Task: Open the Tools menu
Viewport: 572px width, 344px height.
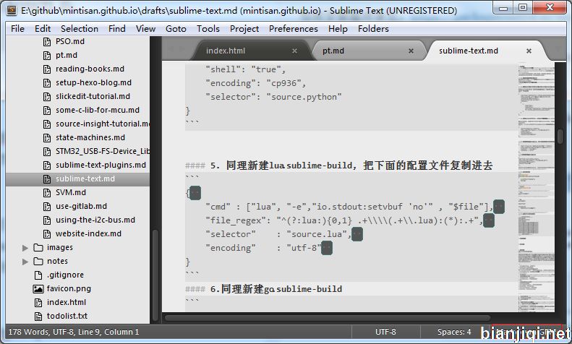Action: (x=208, y=28)
